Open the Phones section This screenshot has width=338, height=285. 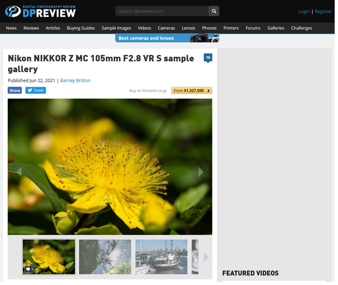pyautogui.click(x=209, y=28)
